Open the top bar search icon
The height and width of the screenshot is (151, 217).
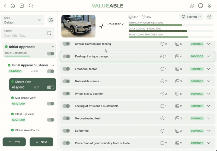(x=31, y=6)
